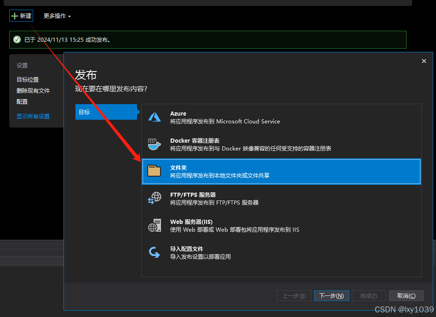The width and height of the screenshot is (436, 317).
Task: Click the Azure cloud logo icon
Action: pyautogui.click(x=155, y=117)
